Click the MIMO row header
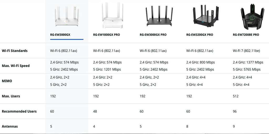 (x=7, y=81)
